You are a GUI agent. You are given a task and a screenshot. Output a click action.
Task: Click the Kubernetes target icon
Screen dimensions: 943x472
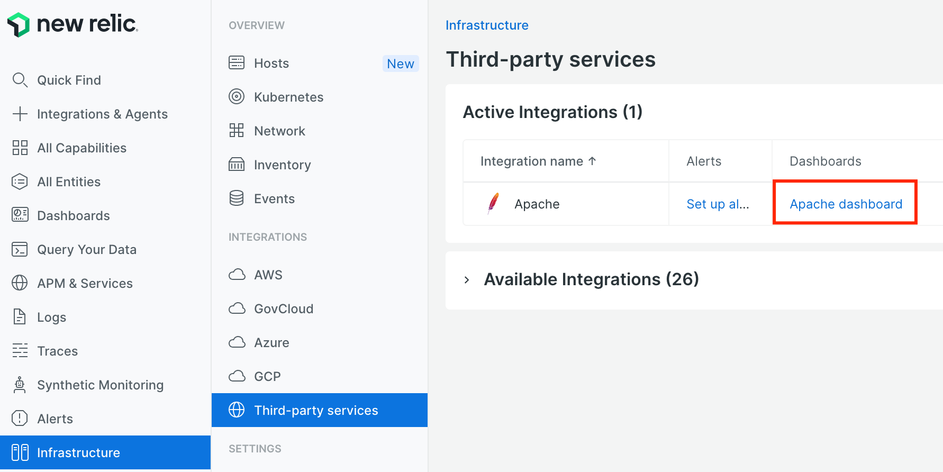[237, 97]
